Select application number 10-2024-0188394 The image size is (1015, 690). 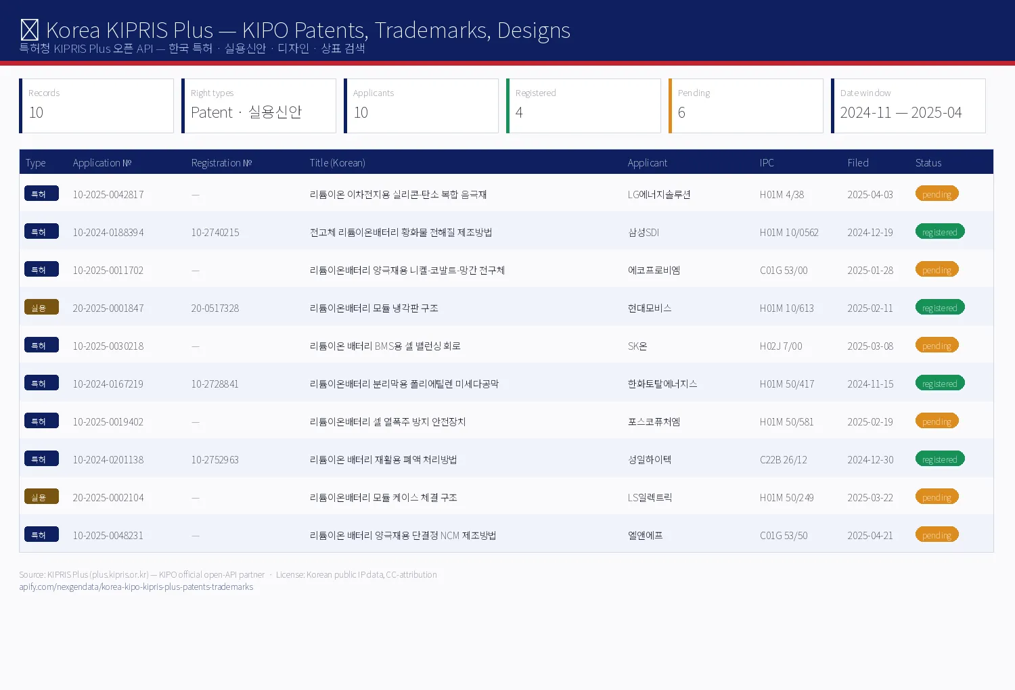108,233
